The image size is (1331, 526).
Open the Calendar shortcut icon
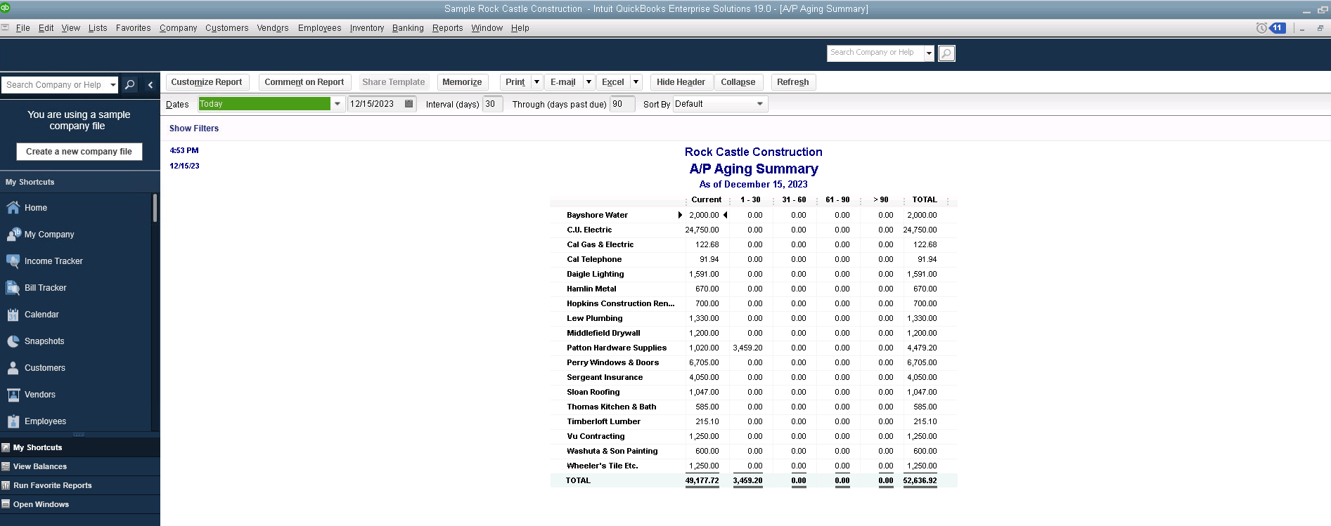tap(13, 315)
